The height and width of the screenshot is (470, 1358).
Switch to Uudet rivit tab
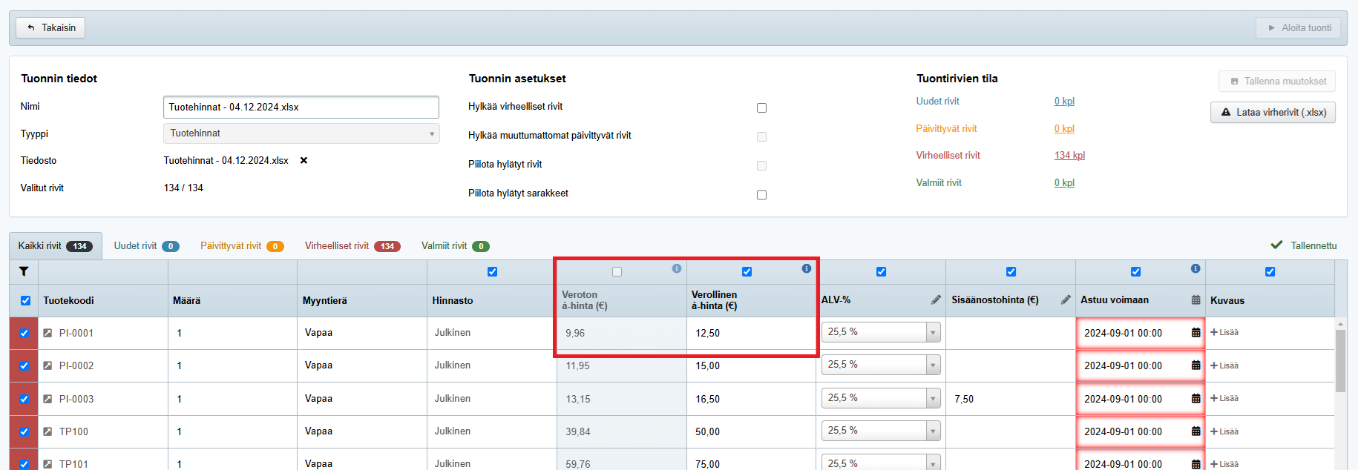click(x=145, y=246)
